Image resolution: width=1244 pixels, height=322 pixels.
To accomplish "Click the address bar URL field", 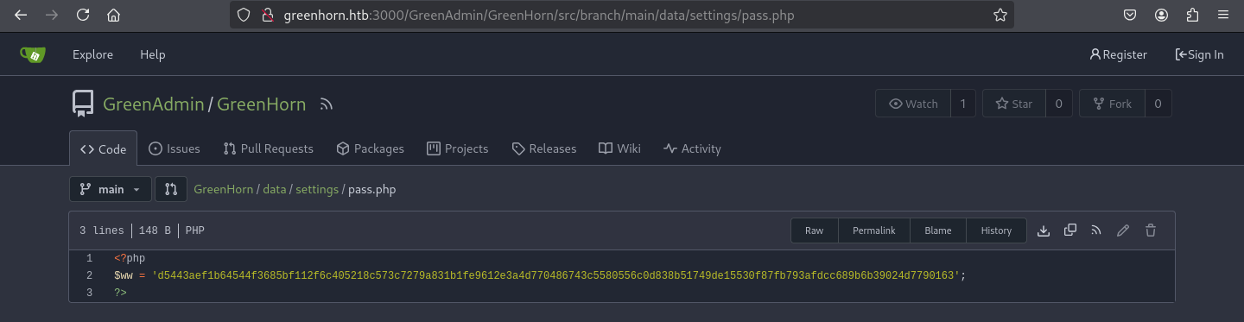I will point(622,15).
